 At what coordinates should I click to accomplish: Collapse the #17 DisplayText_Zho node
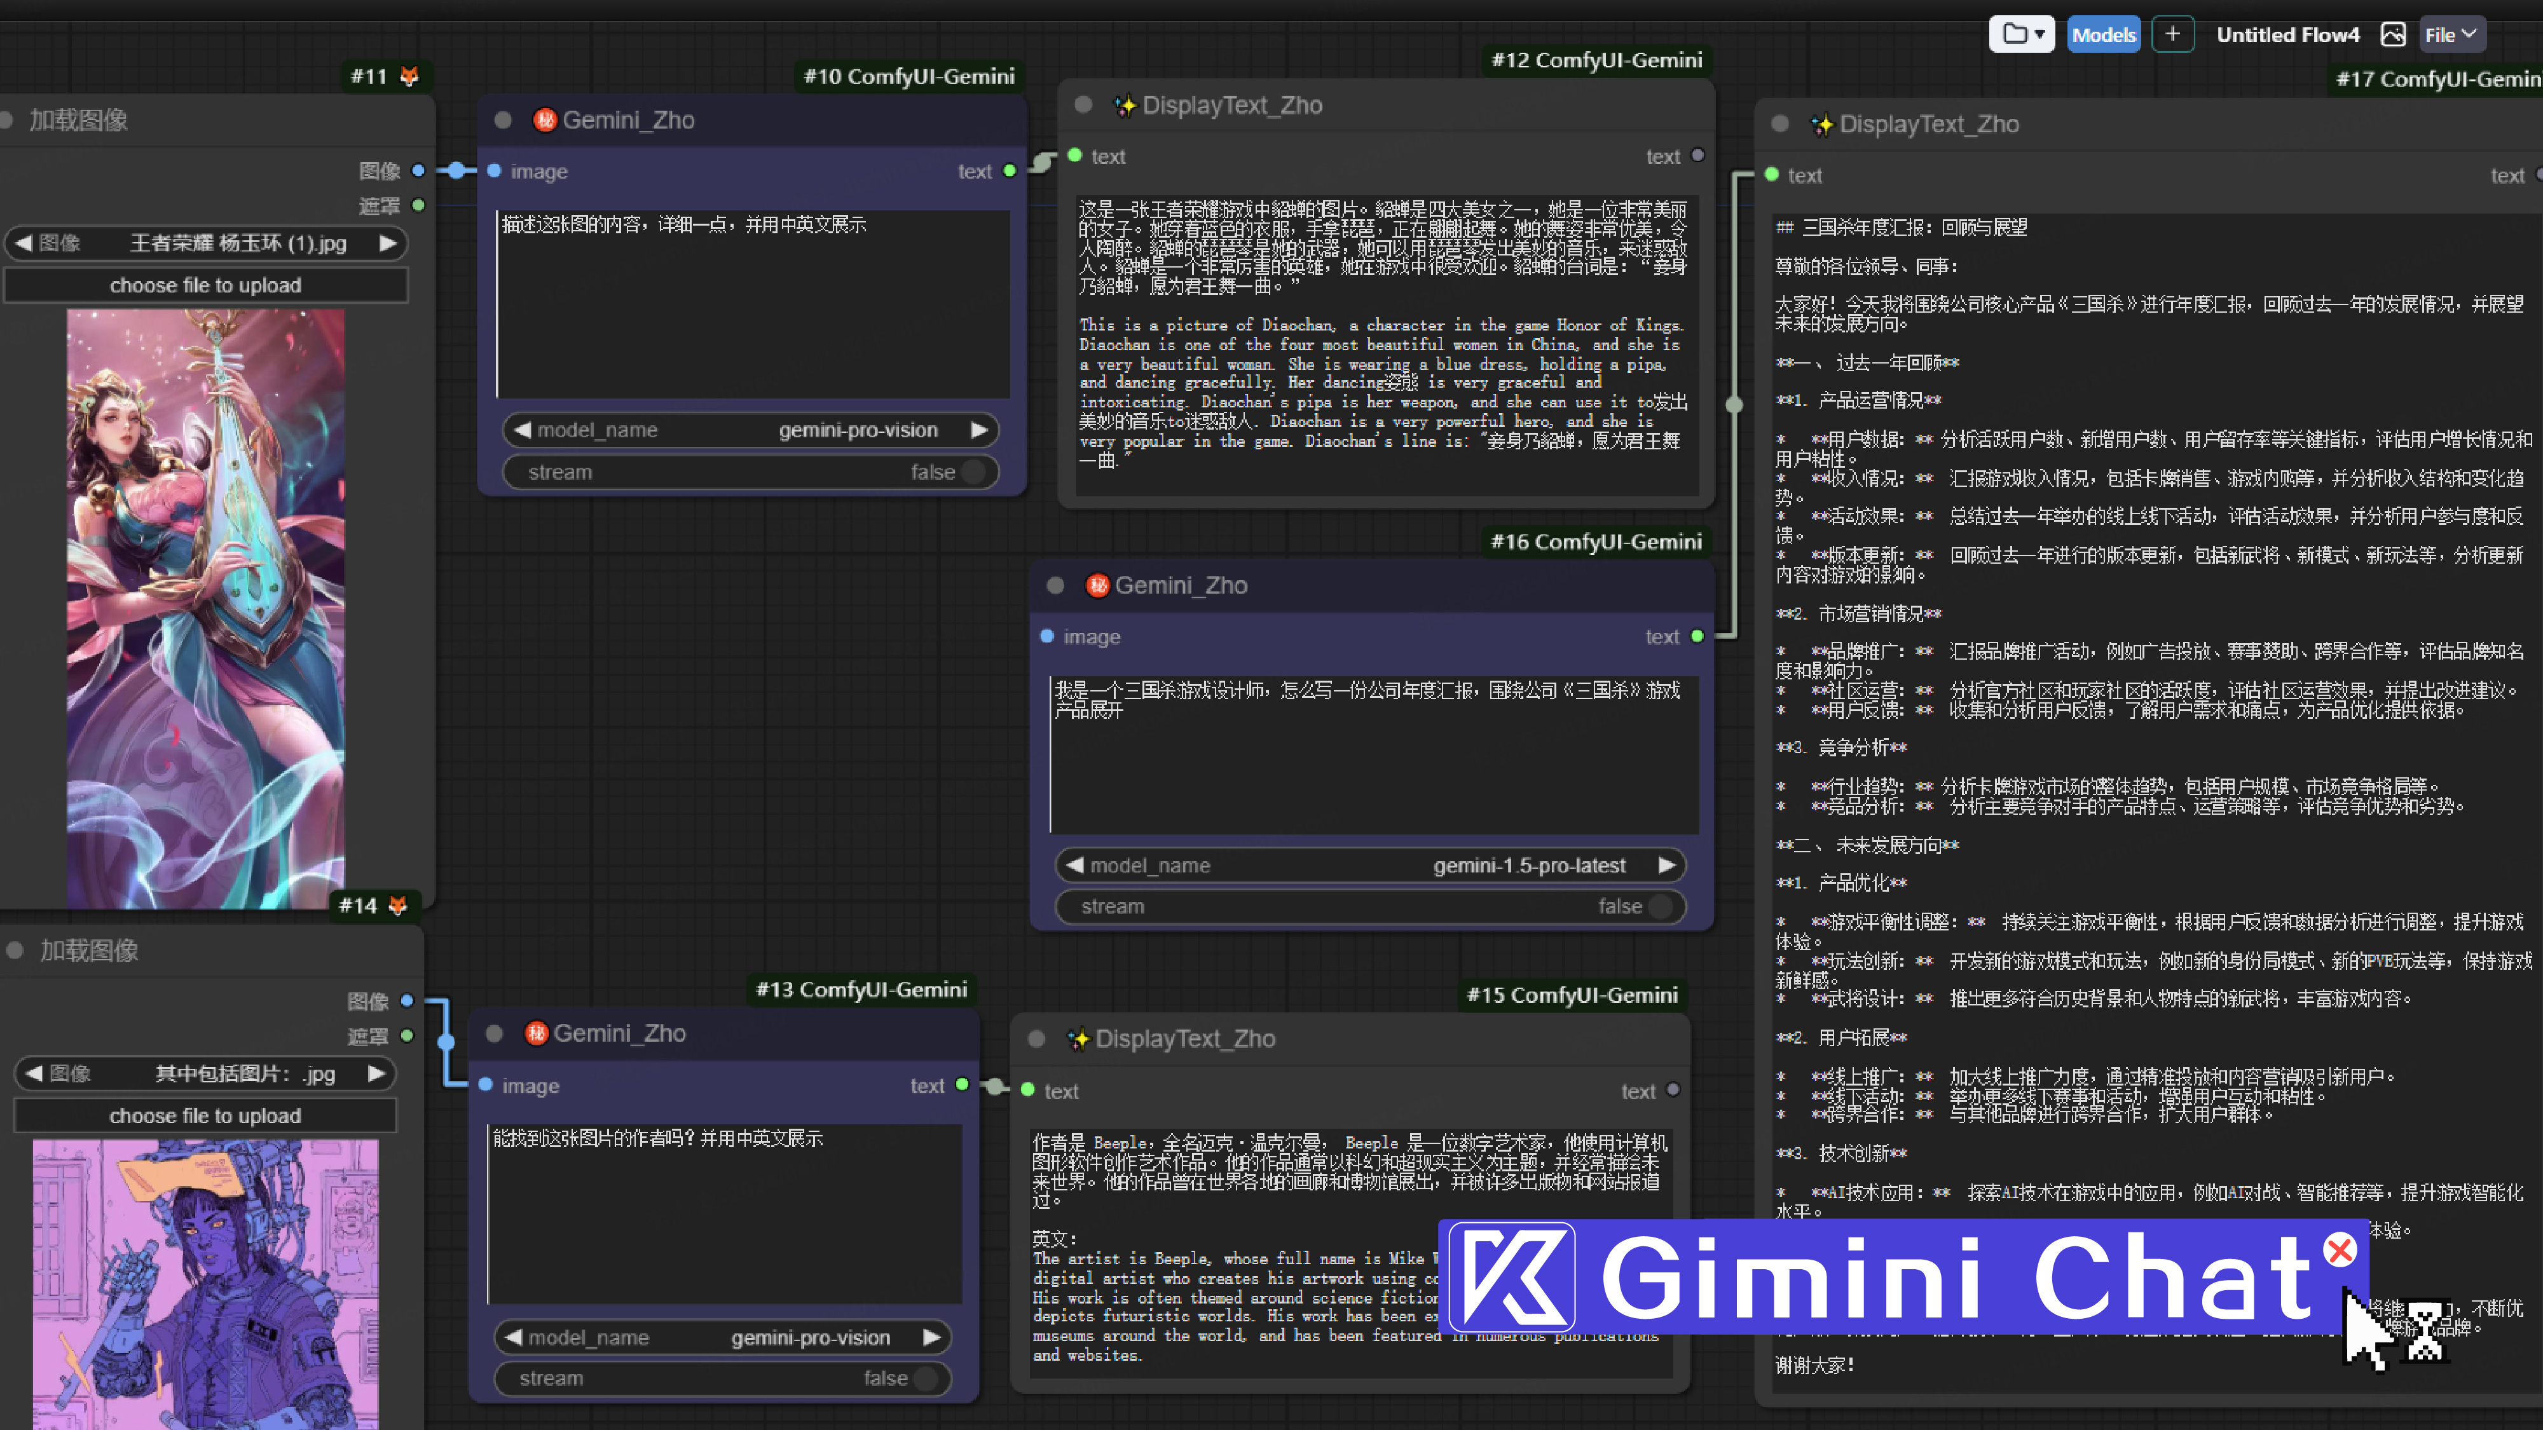[1780, 123]
